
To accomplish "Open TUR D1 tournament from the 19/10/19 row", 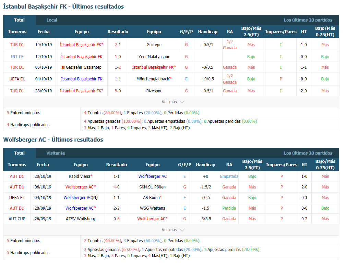I will [x=17, y=45].
